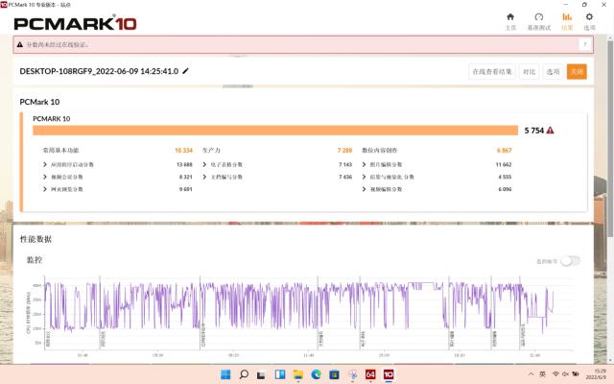Click the PCMark 10 section heading
This screenshot has width=614, height=384.
pyautogui.click(x=39, y=102)
